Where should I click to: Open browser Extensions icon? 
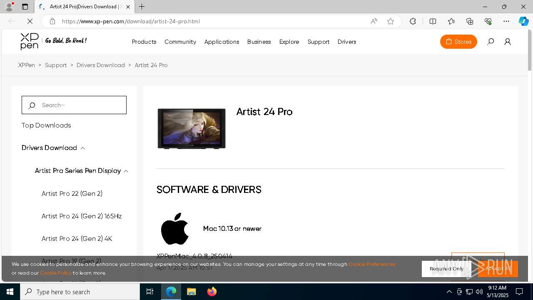[413, 21]
